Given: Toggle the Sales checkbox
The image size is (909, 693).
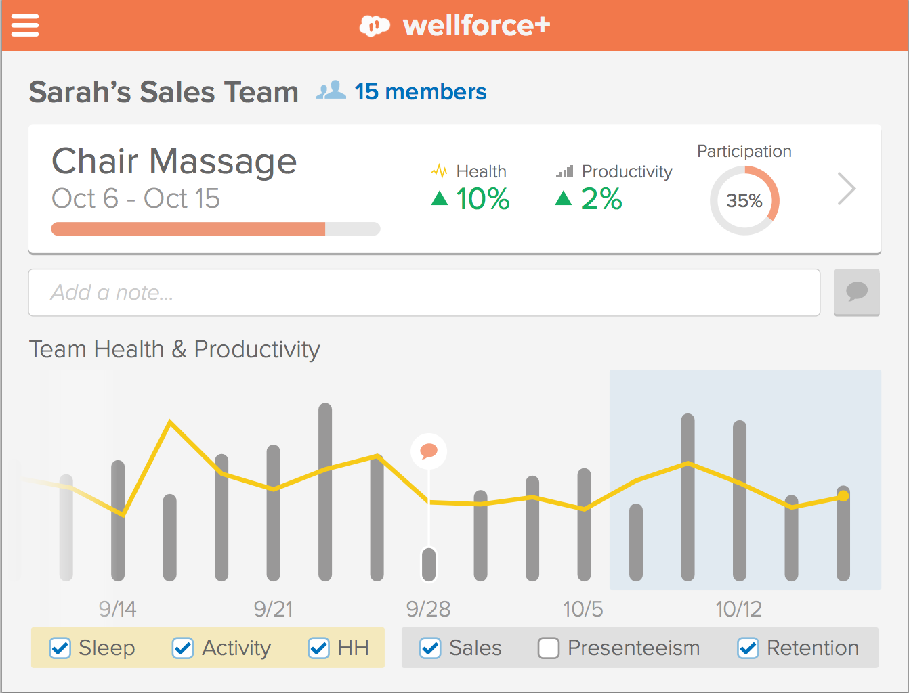Looking at the screenshot, I should coord(430,648).
